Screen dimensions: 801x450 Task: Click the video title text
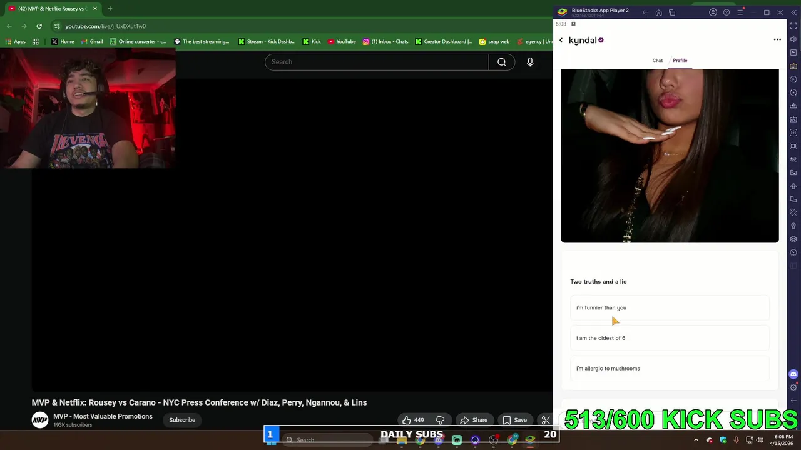(199, 402)
